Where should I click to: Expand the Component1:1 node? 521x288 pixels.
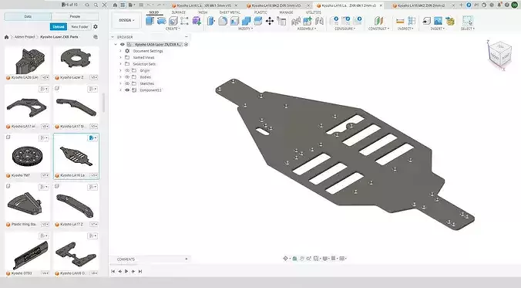120,90
